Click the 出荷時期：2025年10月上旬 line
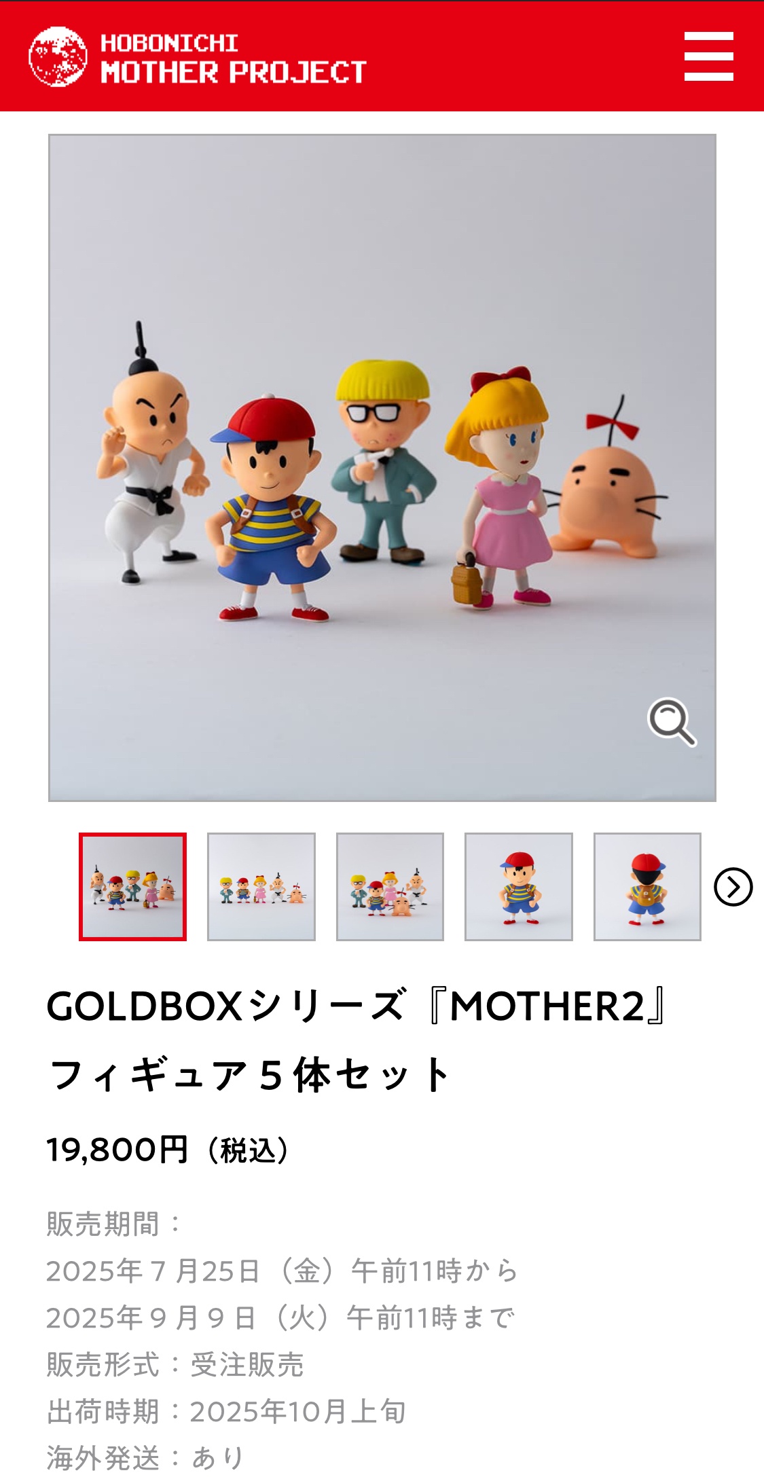 (x=226, y=1411)
